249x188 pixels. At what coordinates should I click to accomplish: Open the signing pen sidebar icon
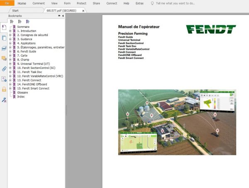[4, 100]
